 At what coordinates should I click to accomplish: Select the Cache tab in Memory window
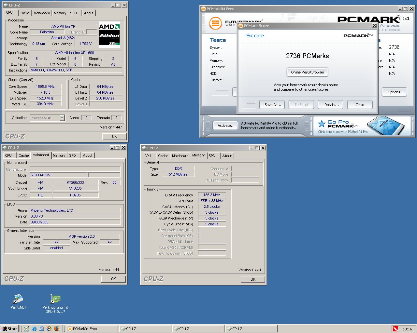pos(163,156)
